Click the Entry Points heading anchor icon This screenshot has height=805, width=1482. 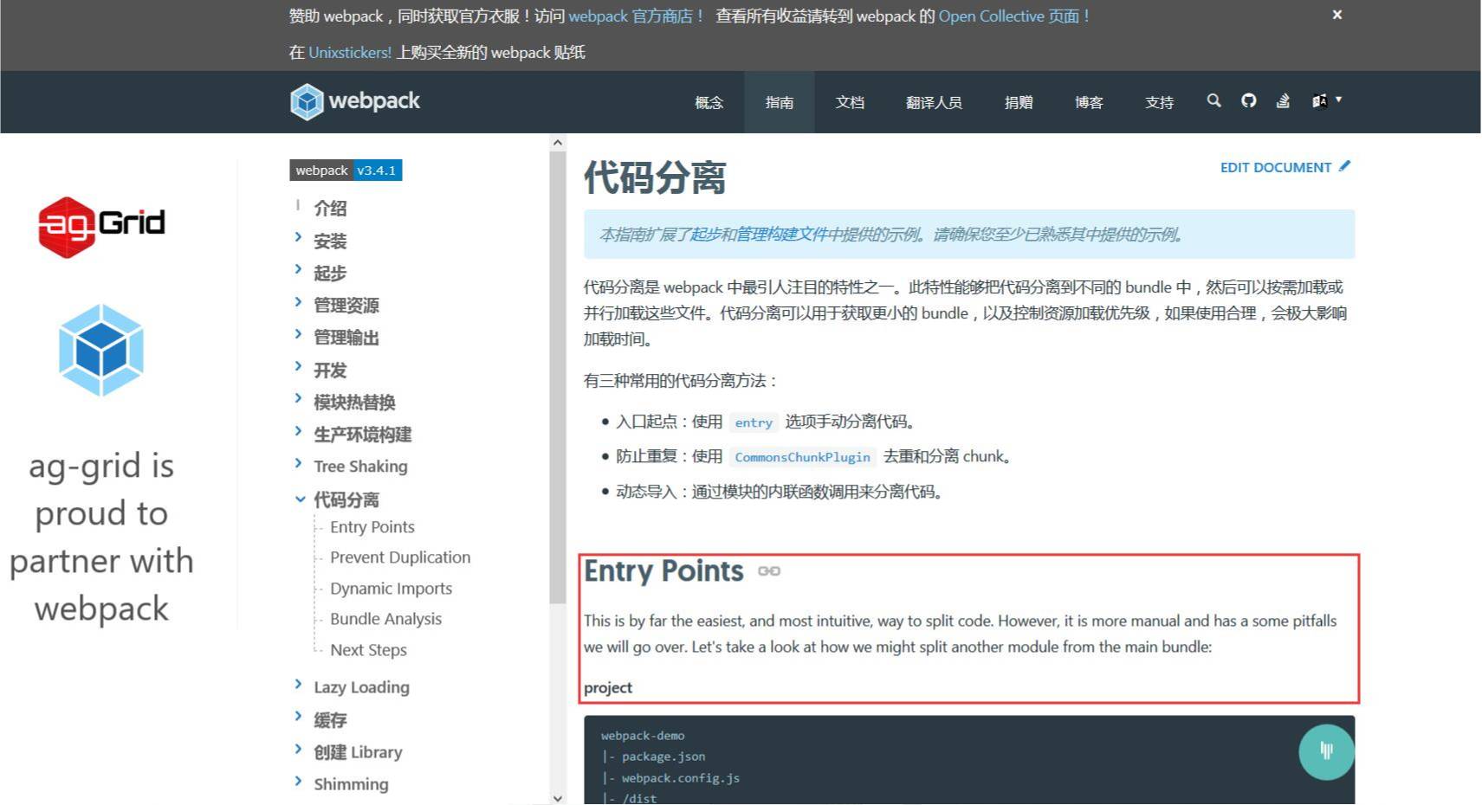769,571
